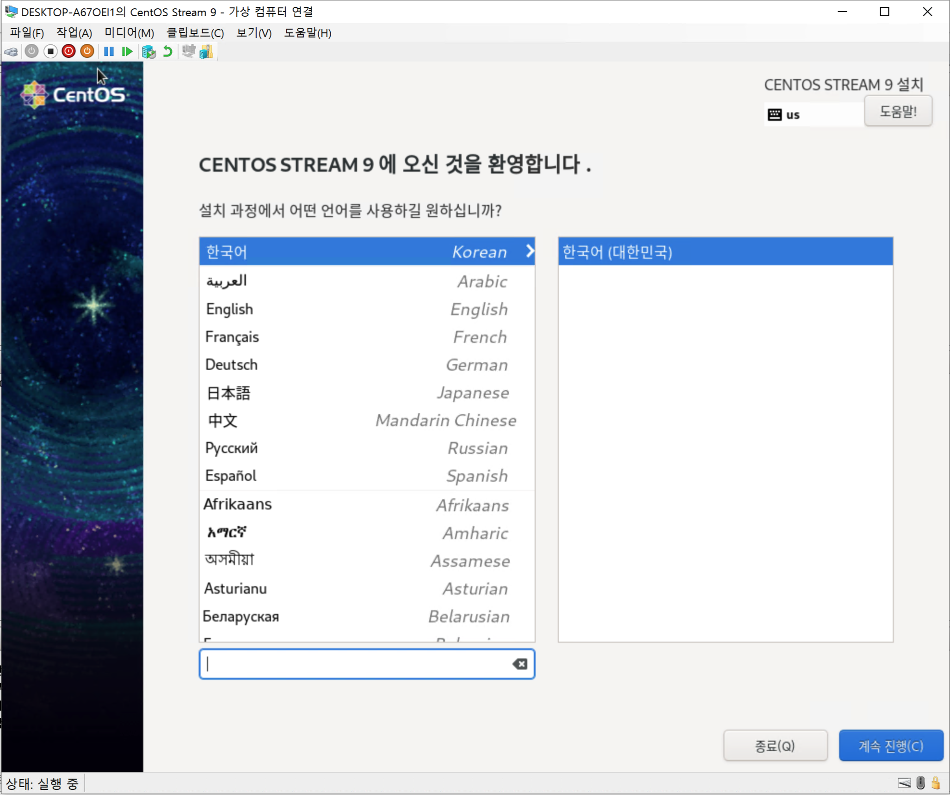Select Русский Russian in the list
Viewport: 950px width, 795px height.
click(367, 448)
